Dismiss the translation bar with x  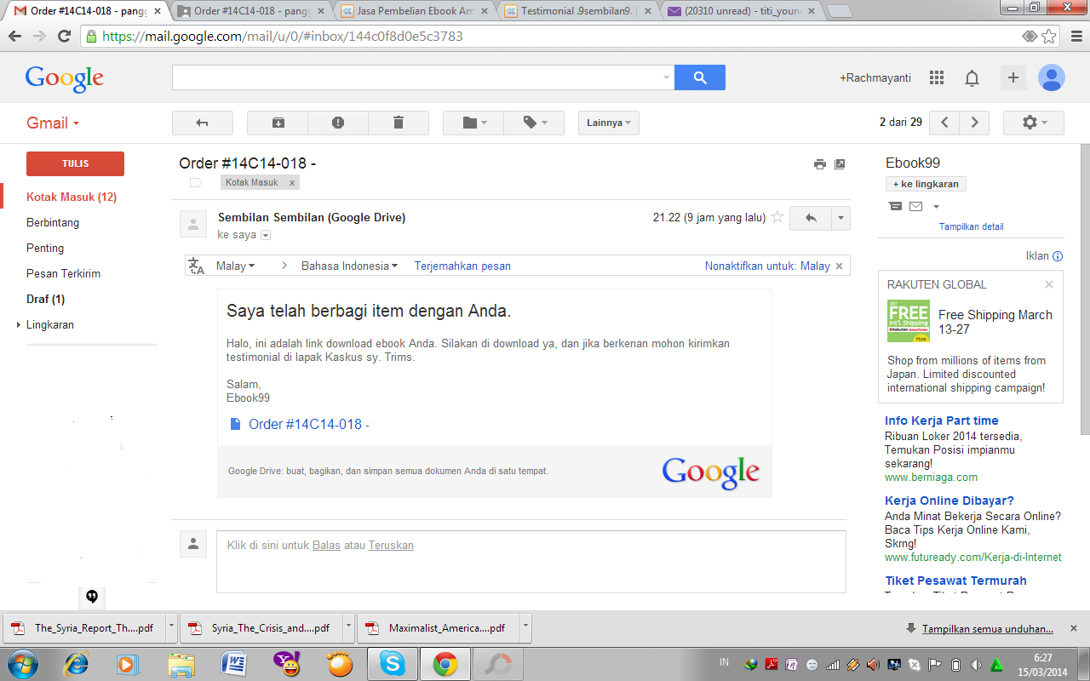(839, 266)
